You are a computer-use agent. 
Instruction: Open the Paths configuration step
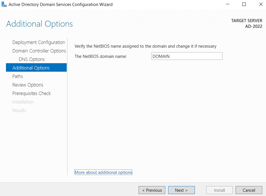pyautogui.click(x=17, y=76)
